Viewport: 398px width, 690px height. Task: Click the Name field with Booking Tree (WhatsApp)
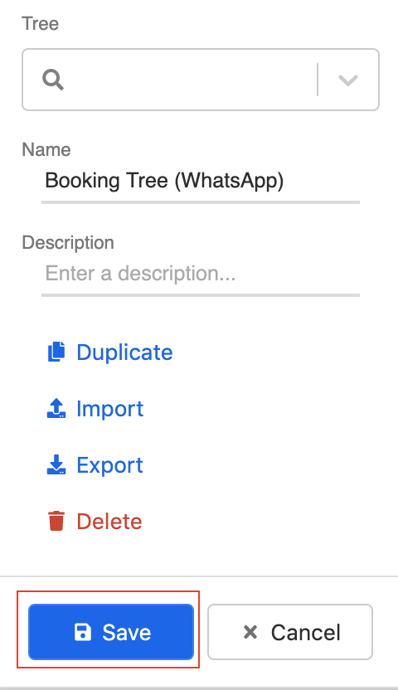[x=201, y=181]
